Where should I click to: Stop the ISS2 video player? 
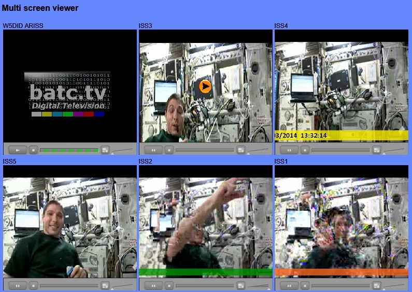tap(169, 285)
